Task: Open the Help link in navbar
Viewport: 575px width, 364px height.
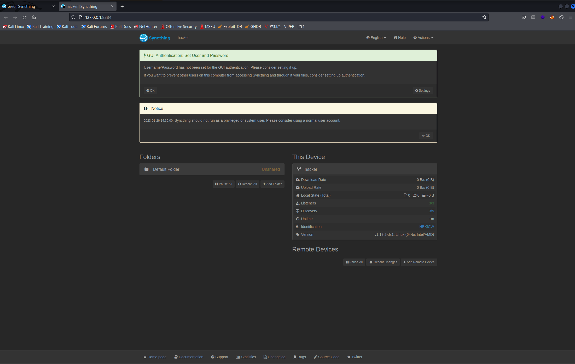Action: pyautogui.click(x=400, y=38)
